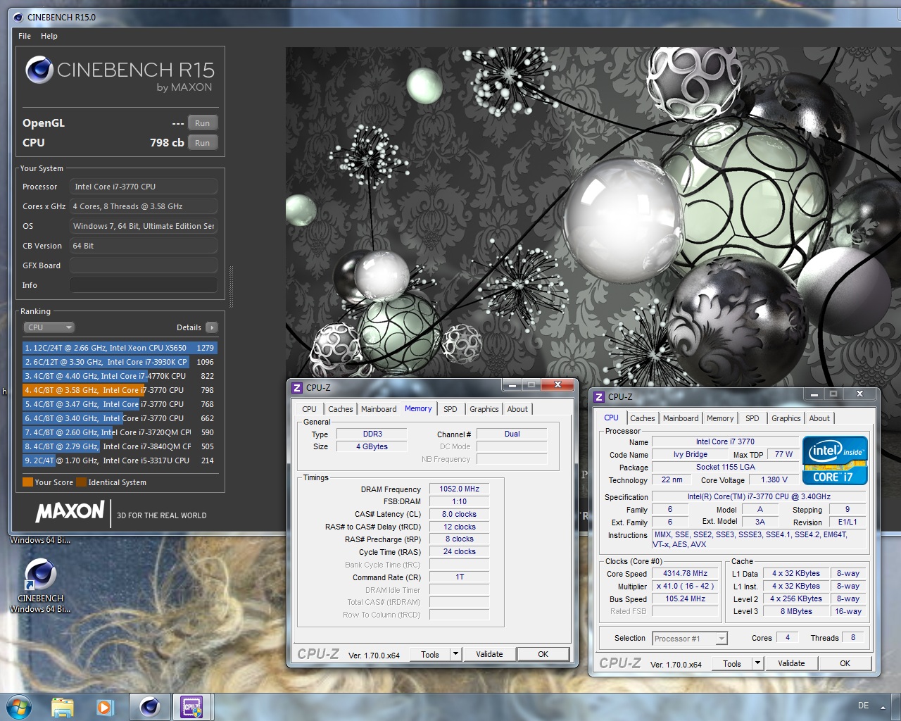Open the CINEBENCH desktop shortcut
Viewport: 901px width, 721px height.
tap(40, 584)
